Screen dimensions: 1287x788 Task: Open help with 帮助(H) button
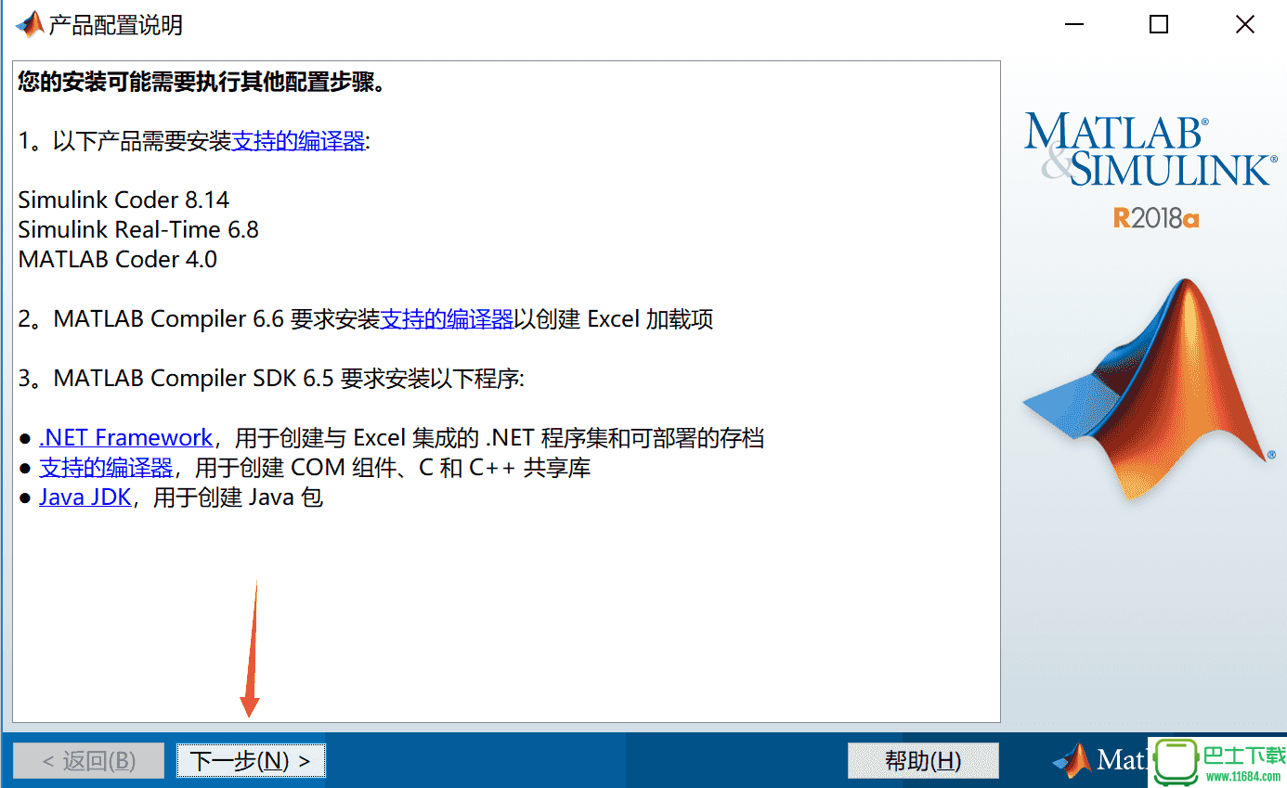pos(923,761)
